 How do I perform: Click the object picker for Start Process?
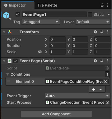click(107, 102)
